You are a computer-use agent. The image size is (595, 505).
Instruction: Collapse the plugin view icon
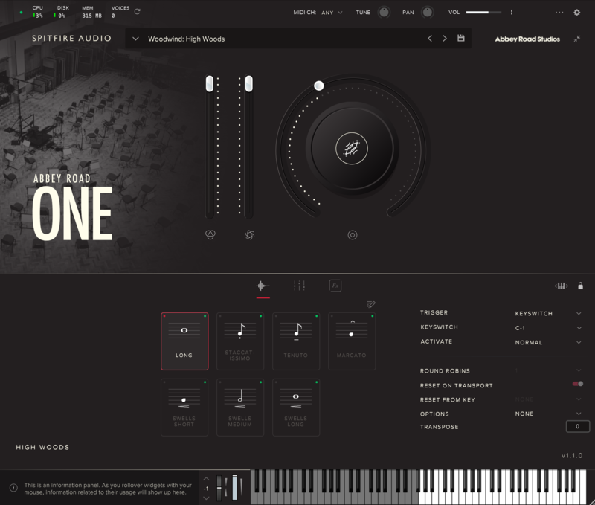(x=577, y=39)
